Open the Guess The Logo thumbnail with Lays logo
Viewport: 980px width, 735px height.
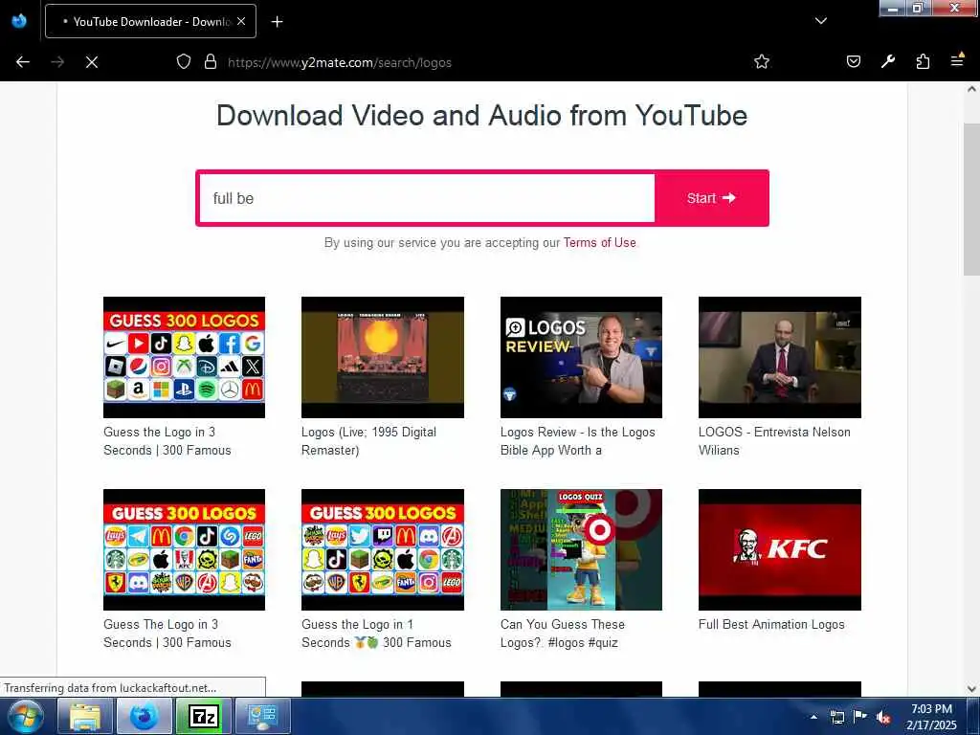(x=184, y=549)
